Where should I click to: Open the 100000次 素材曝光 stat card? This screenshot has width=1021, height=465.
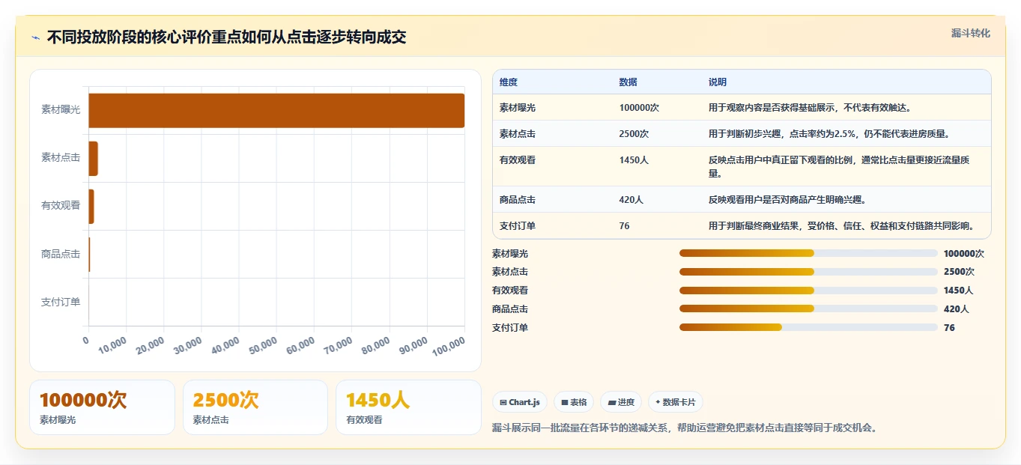(x=102, y=407)
